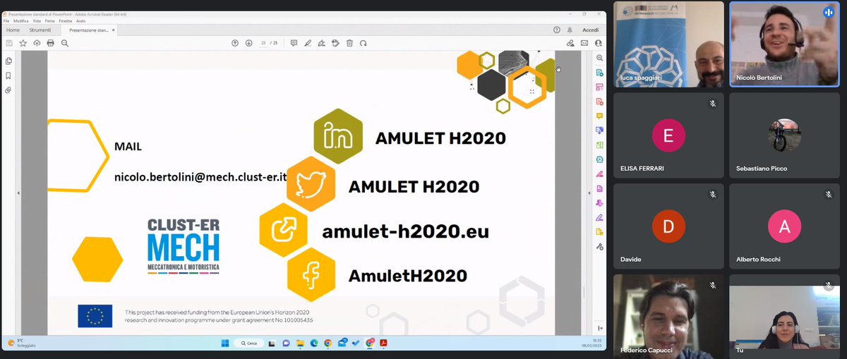Add a sticky note comment
Viewport: 847px width, 359px height.
pos(294,43)
